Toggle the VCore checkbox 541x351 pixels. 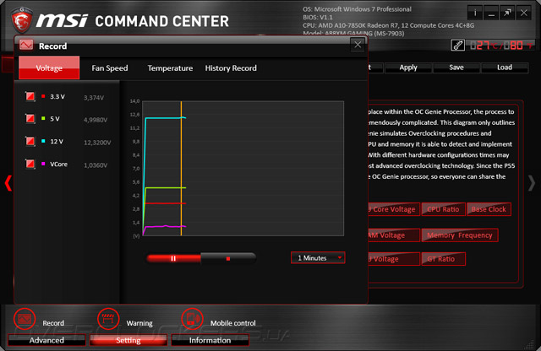point(30,164)
